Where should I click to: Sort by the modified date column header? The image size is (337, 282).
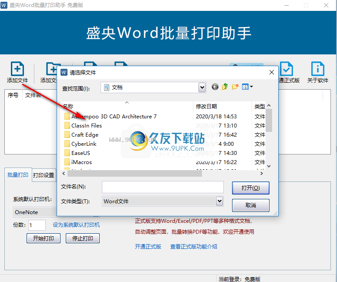[222, 106]
